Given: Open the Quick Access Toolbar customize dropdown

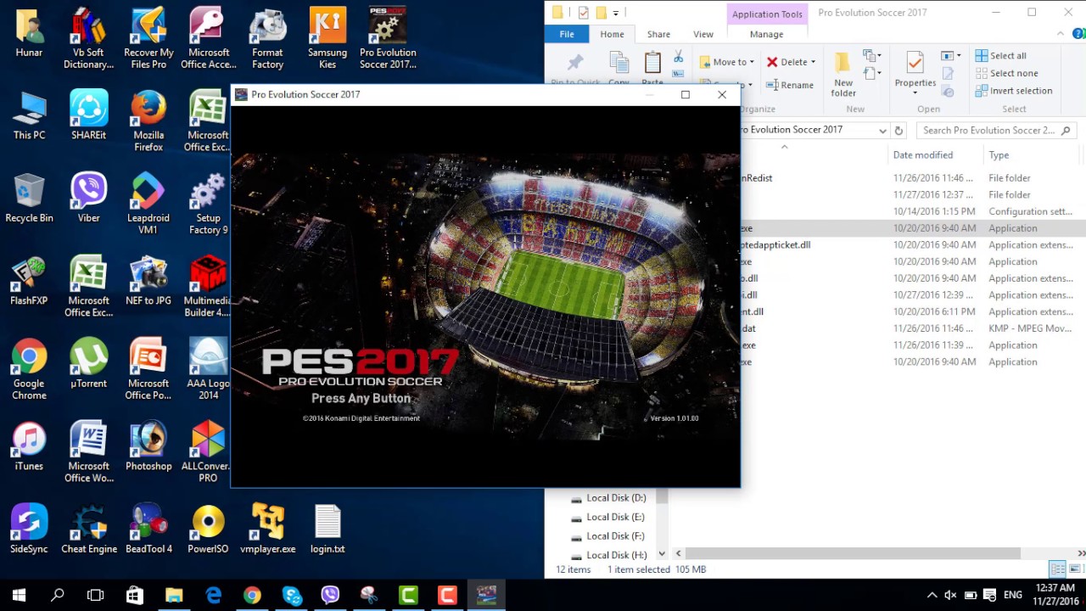Looking at the screenshot, I should click(617, 13).
